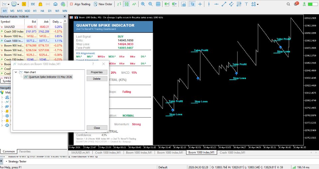Image resolution: width=319 pixels, height=169 pixels.
Task: Select H1 timeframe
Action: pyautogui.click(x=35, y=11)
